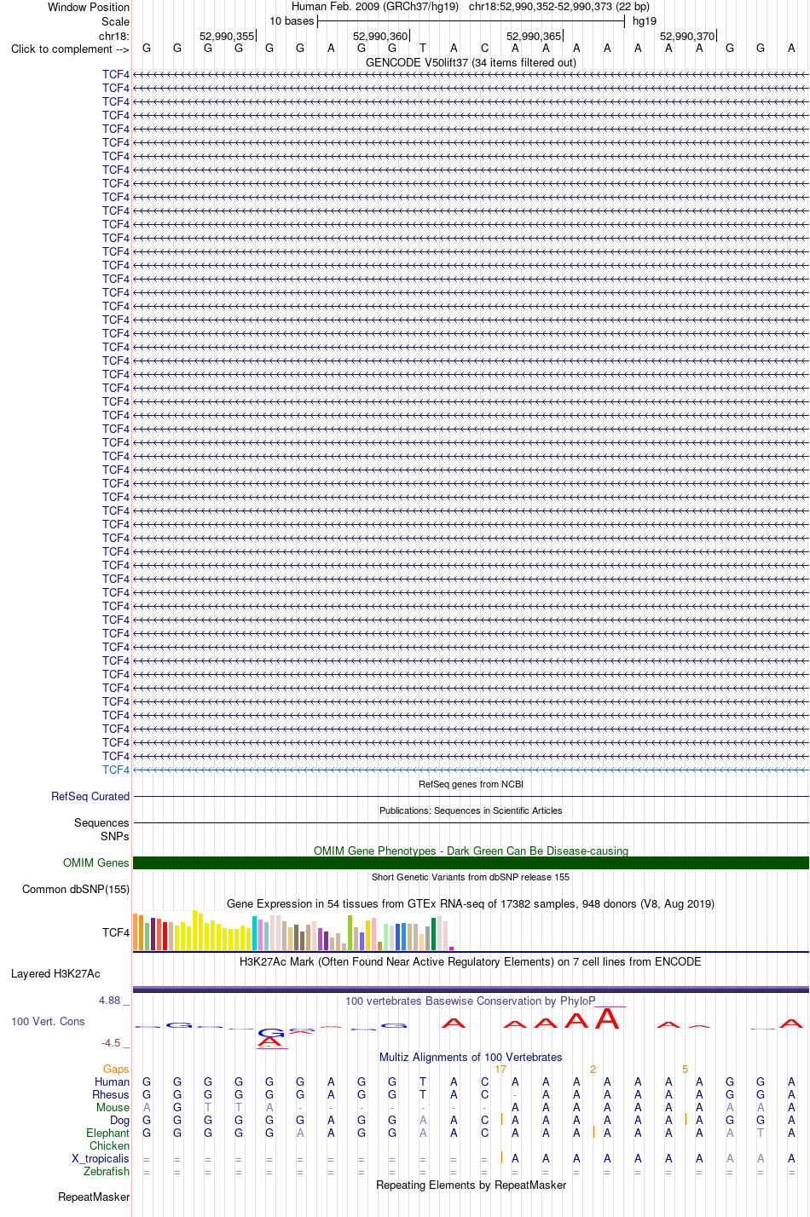Screen dimensions: 810x1217
Task: Click the 'chr18:' ruler label
Action: pyautogui.click(x=114, y=36)
